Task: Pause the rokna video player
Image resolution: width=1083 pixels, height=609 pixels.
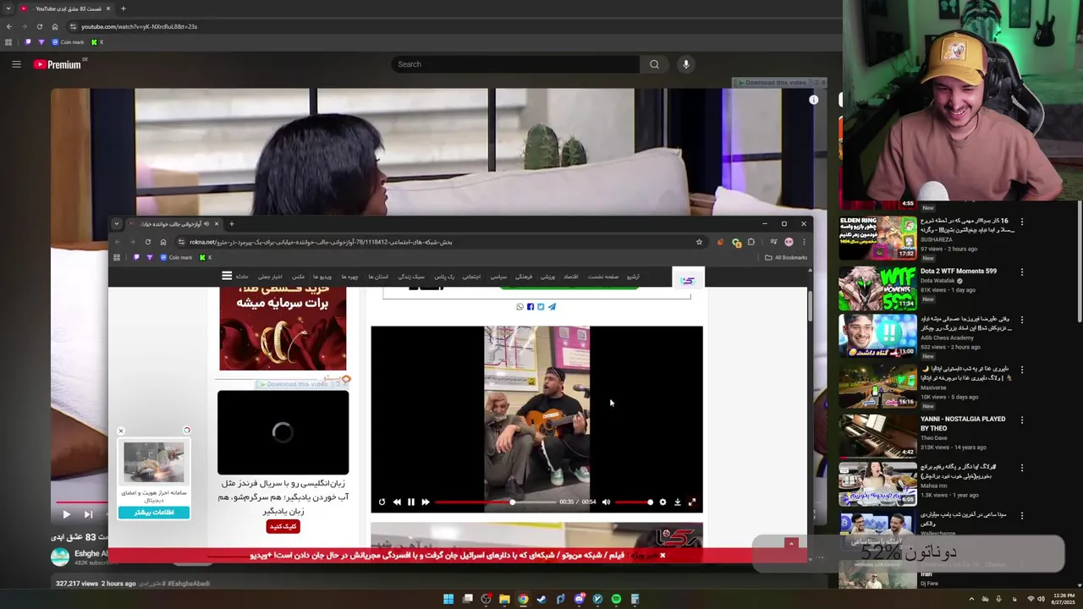Action: (411, 502)
